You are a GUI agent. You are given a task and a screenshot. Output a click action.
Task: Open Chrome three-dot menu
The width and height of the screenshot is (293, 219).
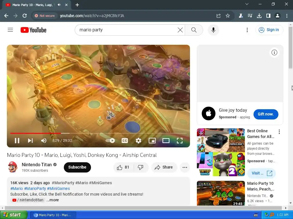point(287,16)
